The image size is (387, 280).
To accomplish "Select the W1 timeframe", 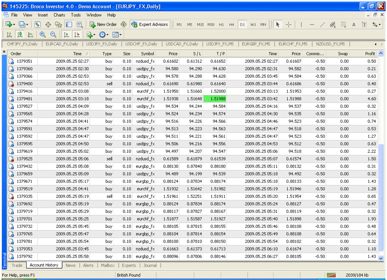I will pyautogui.click(x=253, y=25).
